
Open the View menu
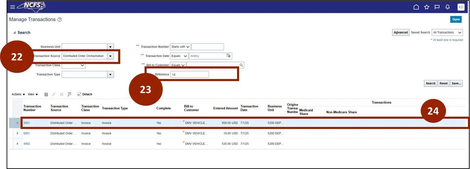click(33, 94)
